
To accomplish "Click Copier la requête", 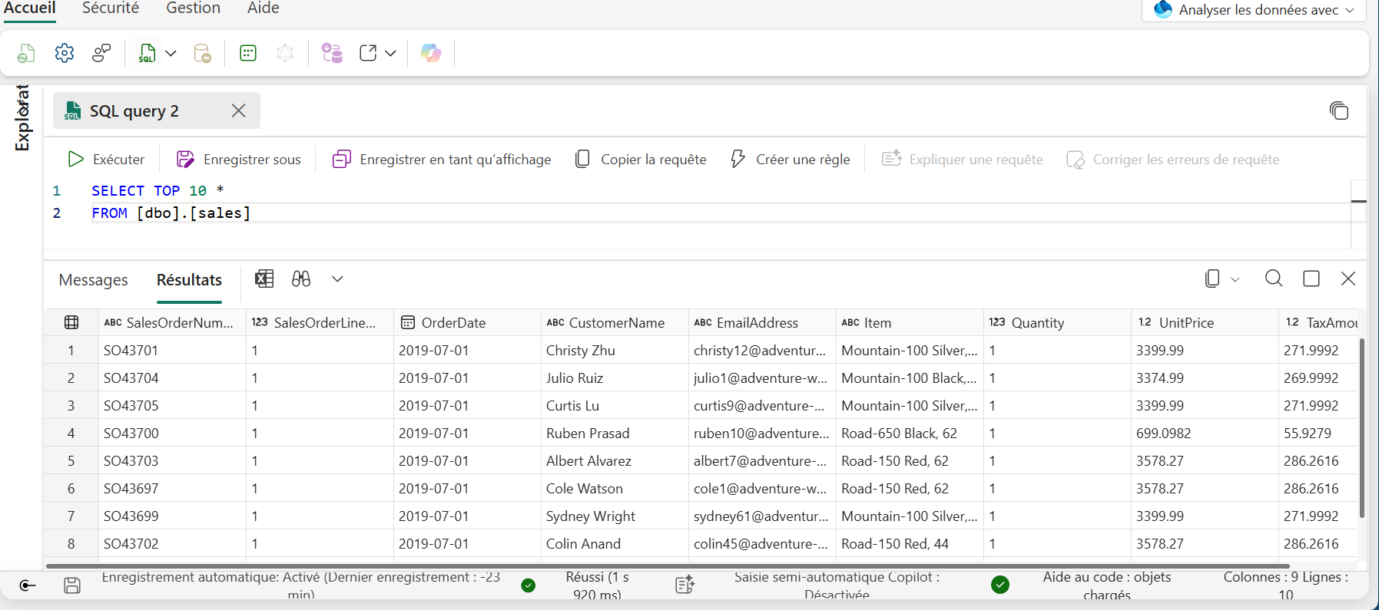I will tap(641, 160).
